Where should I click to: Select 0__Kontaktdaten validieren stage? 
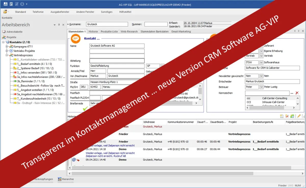41,60
